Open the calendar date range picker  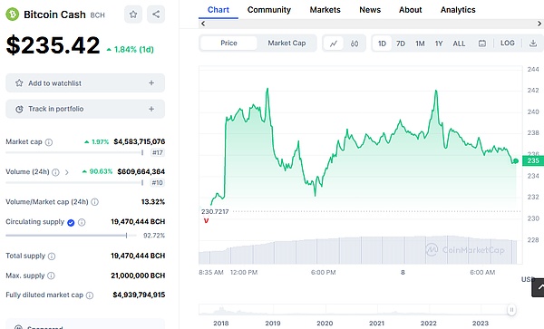tap(482, 44)
